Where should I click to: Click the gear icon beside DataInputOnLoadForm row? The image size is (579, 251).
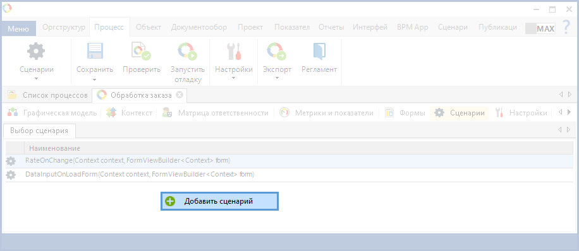click(11, 175)
